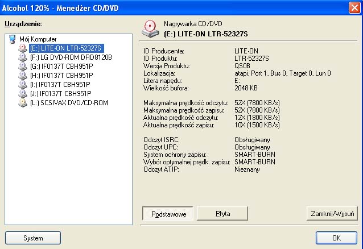
Task: Click the Odczyt UPC label
Action: pyautogui.click(x=160, y=147)
